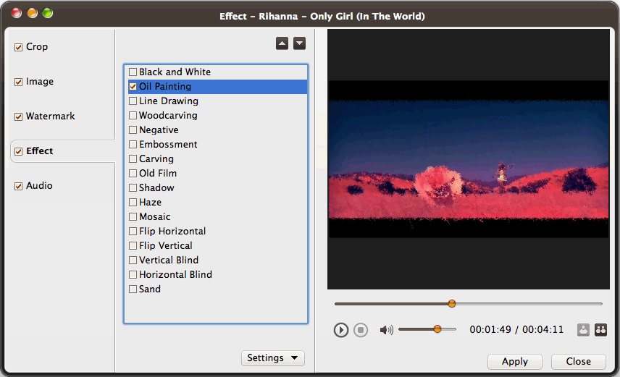Toggle the split preview view icon
620x377 pixels.
pyautogui.click(x=600, y=329)
